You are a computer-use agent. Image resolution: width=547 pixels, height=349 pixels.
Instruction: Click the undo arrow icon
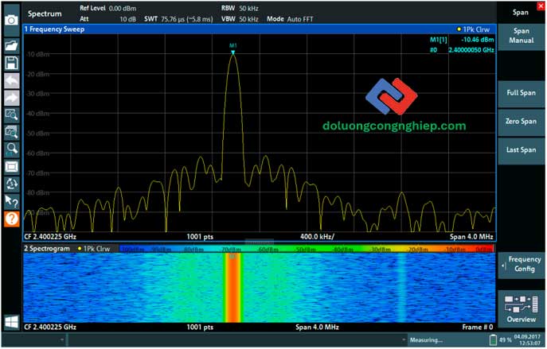click(11, 80)
